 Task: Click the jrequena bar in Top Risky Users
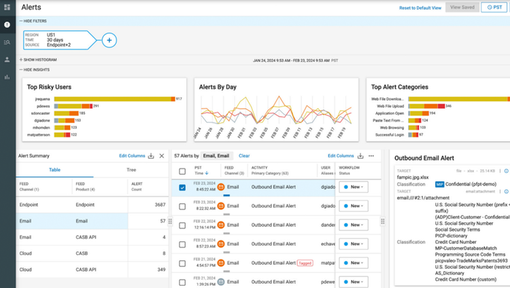114,98
